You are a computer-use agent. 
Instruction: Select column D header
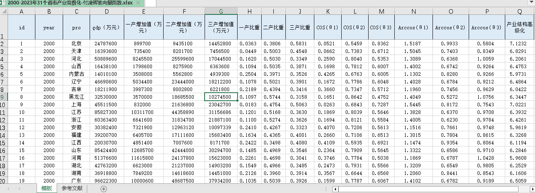[x=107, y=12]
